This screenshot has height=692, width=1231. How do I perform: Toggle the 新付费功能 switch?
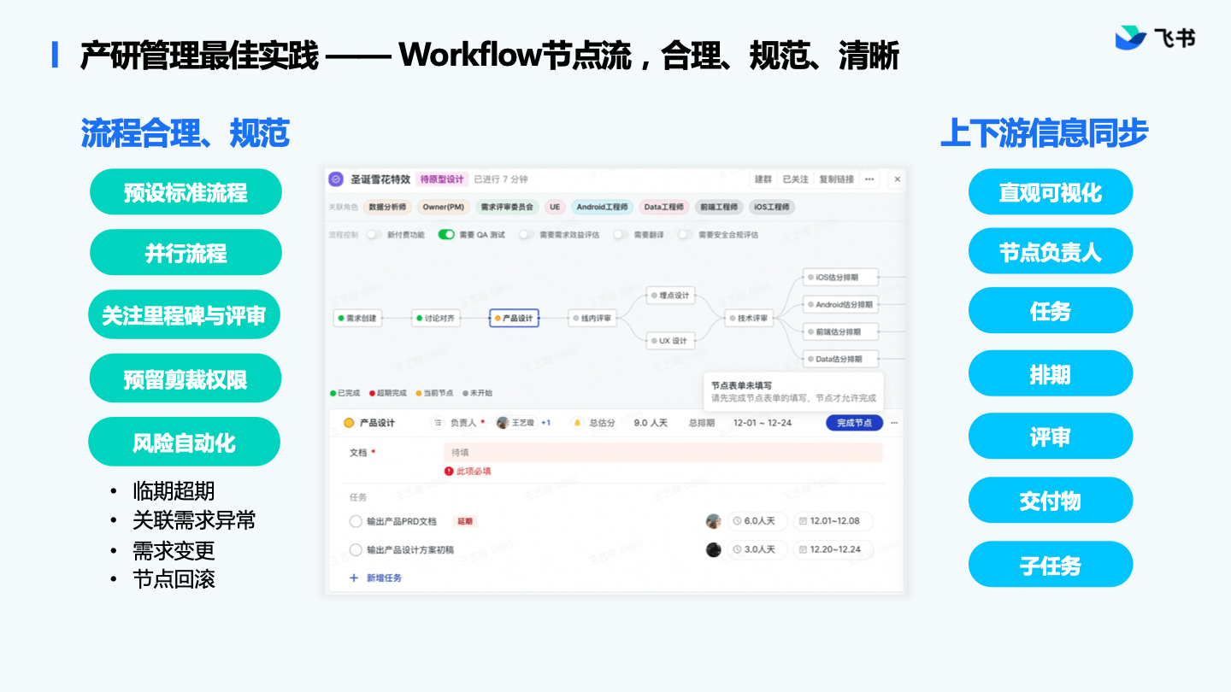(374, 234)
